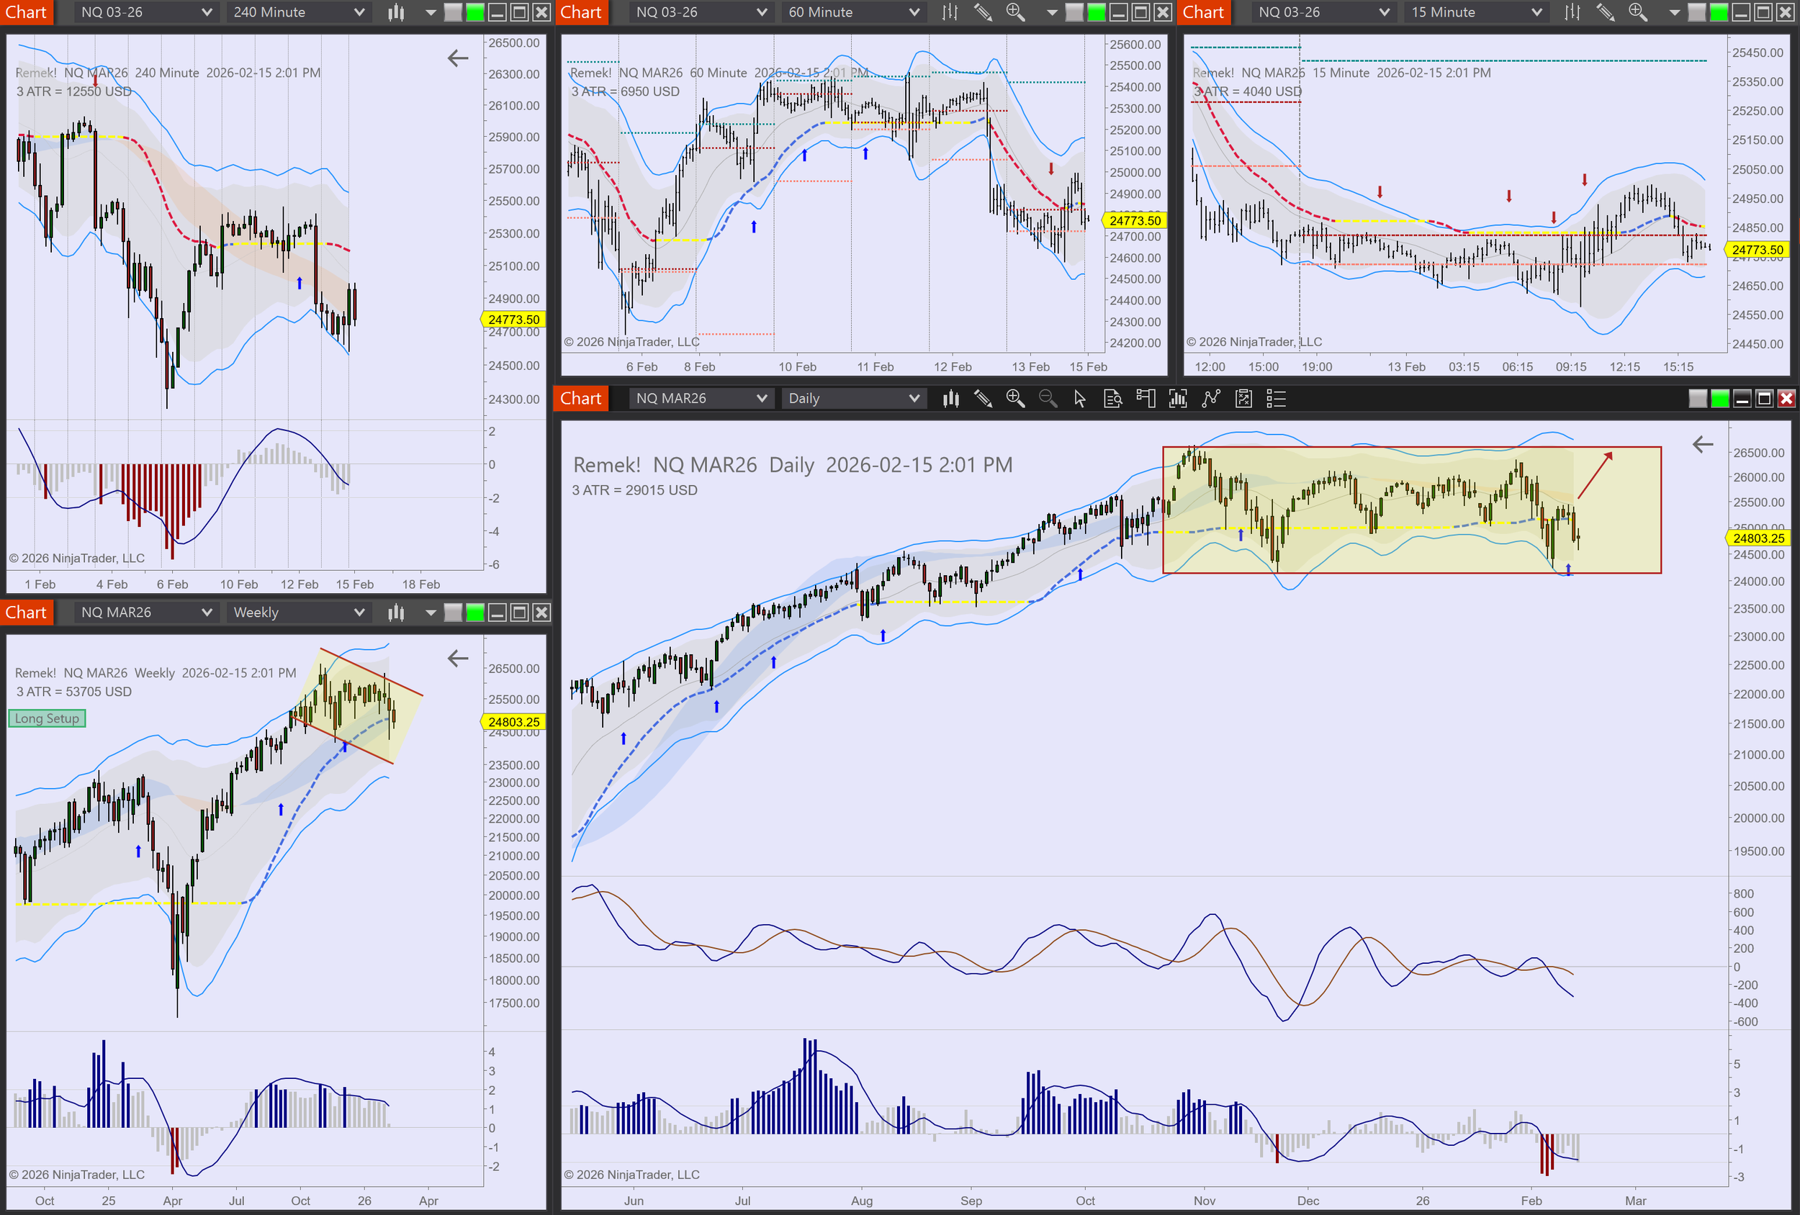This screenshot has width=1800, height=1215.
Task: Open the Indicators icon in Daily chart toolbar
Action: coord(1210,399)
